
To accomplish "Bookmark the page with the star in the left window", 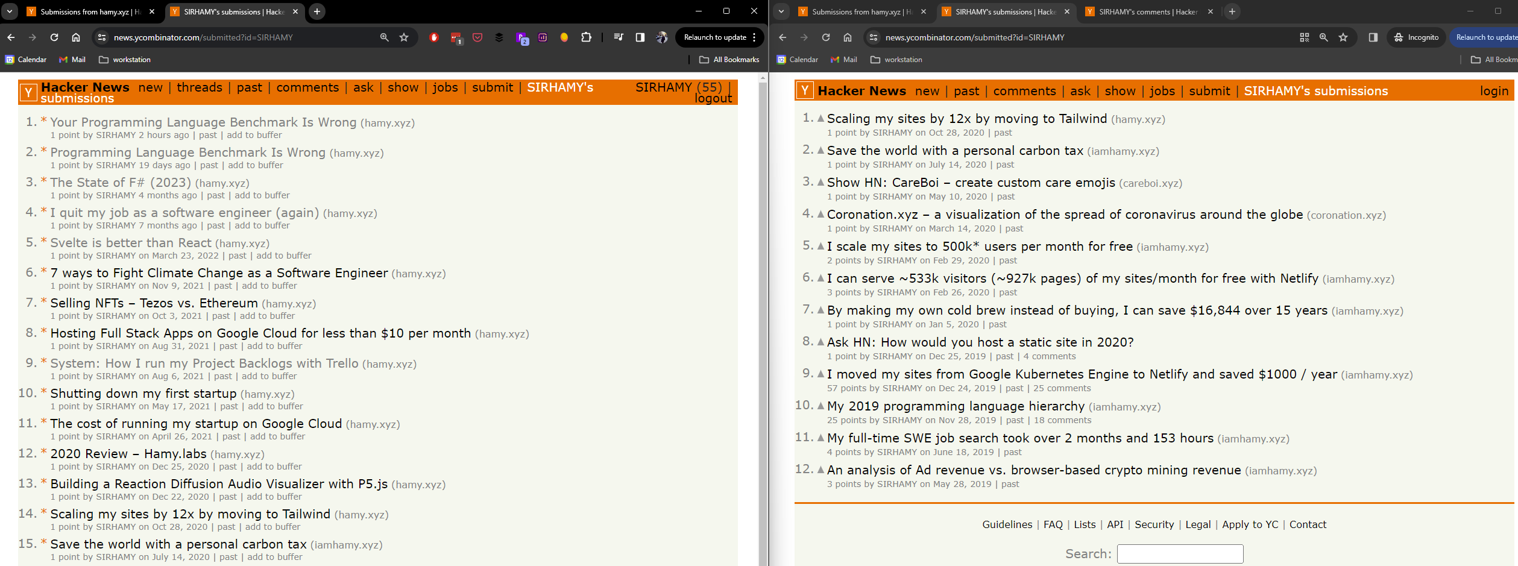I will click(x=404, y=37).
